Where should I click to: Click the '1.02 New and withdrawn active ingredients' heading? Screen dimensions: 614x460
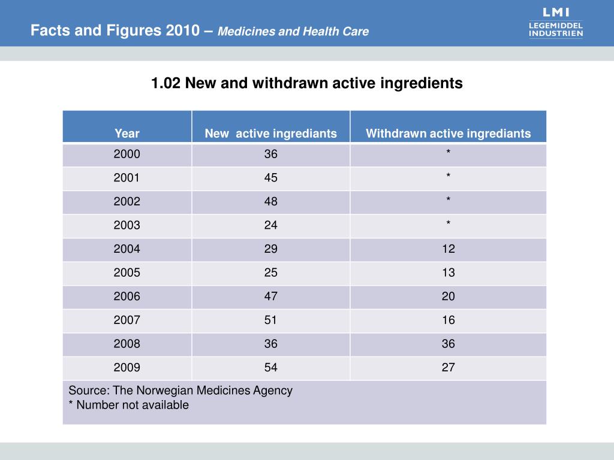point(306,83)
